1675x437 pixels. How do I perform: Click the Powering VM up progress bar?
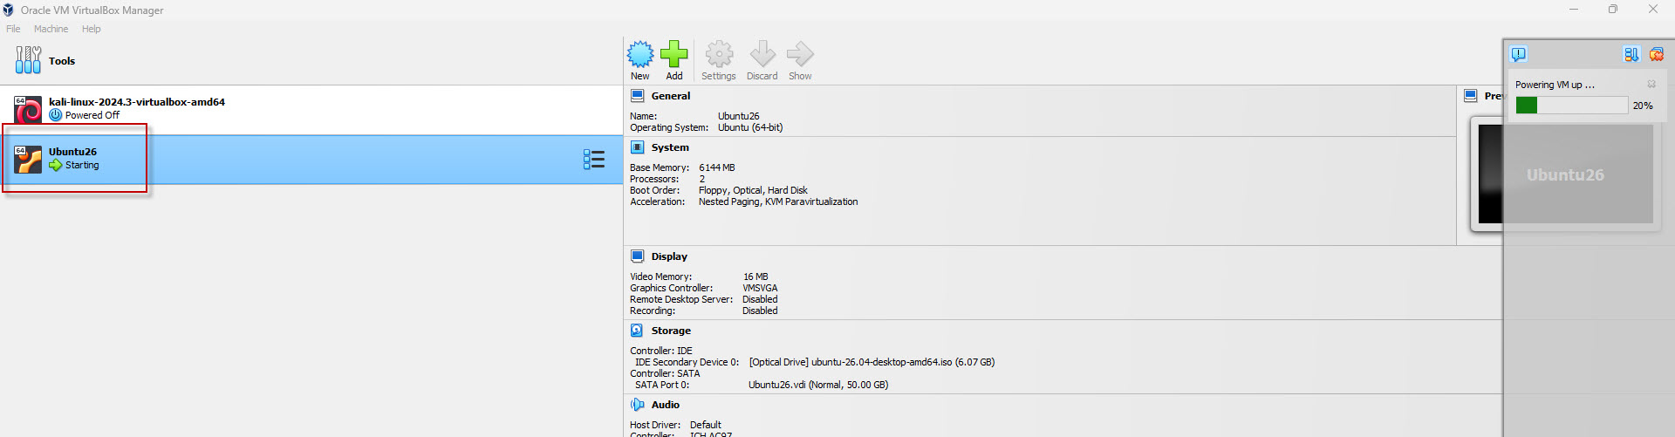(1572, 106)
